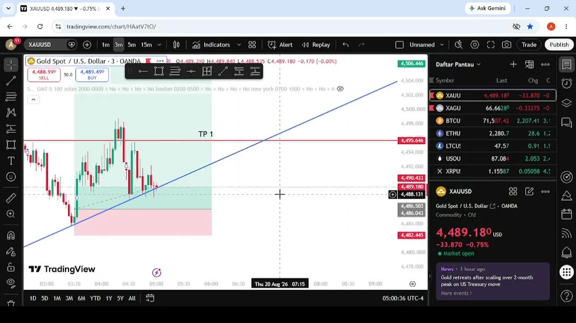Viewport: 576px width, 323px height.
Task: Enter fullscreen mode
Action: click(x=491, y=44)
